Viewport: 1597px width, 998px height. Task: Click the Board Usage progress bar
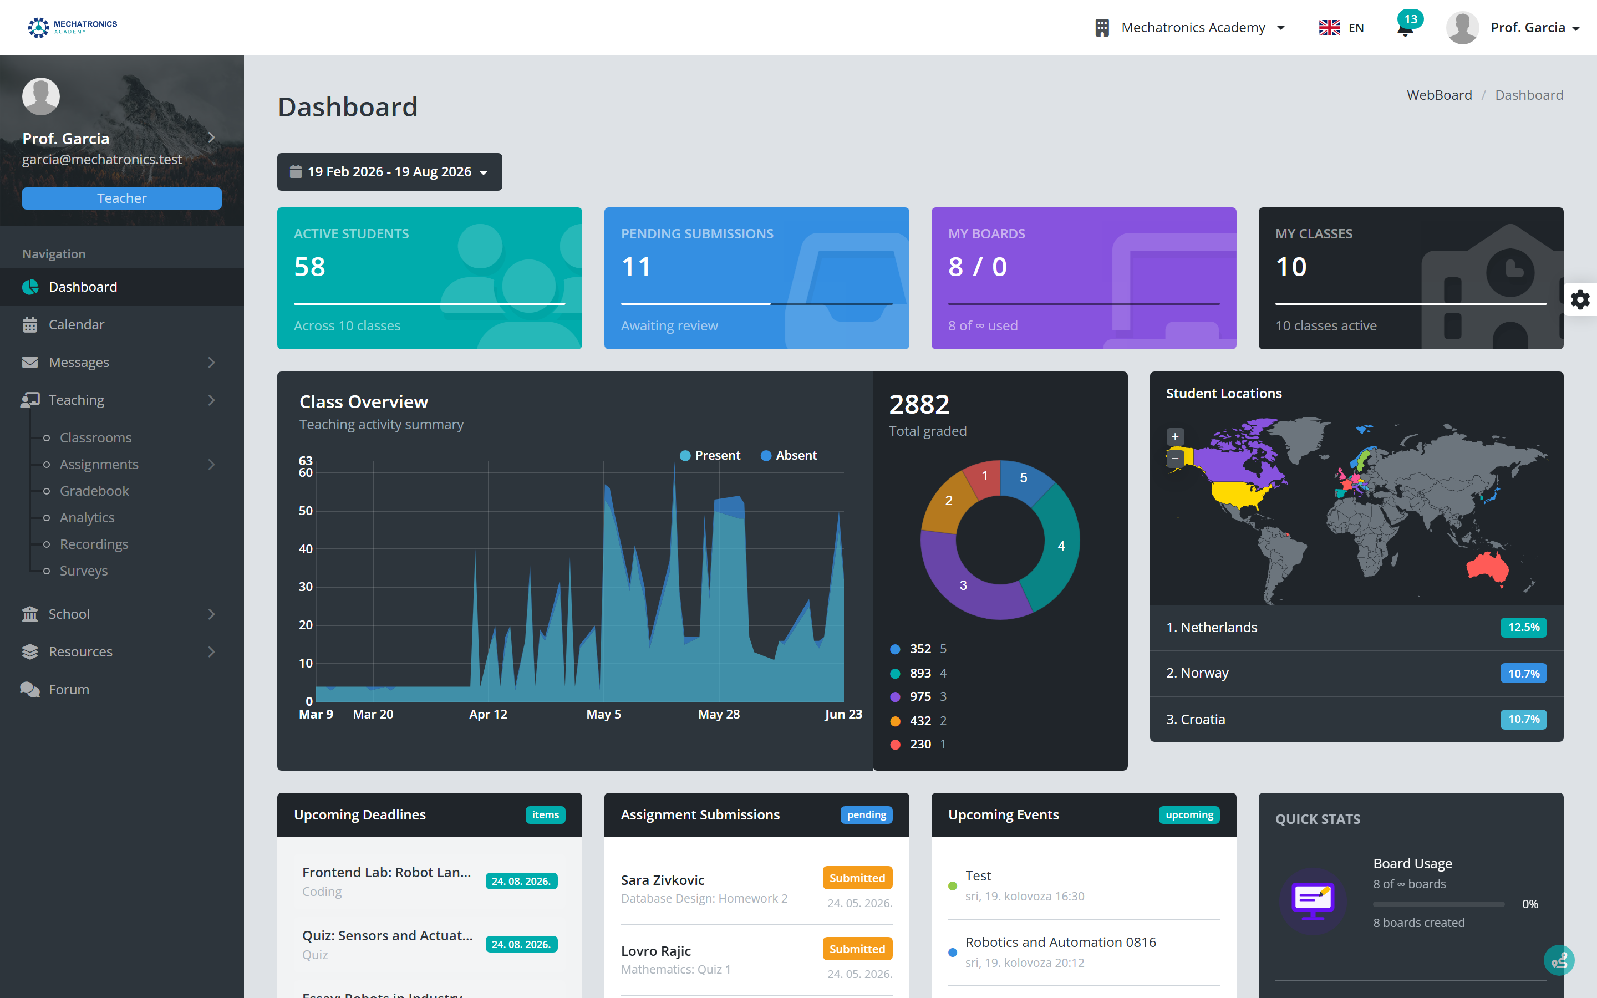(x=1438, y=904)
